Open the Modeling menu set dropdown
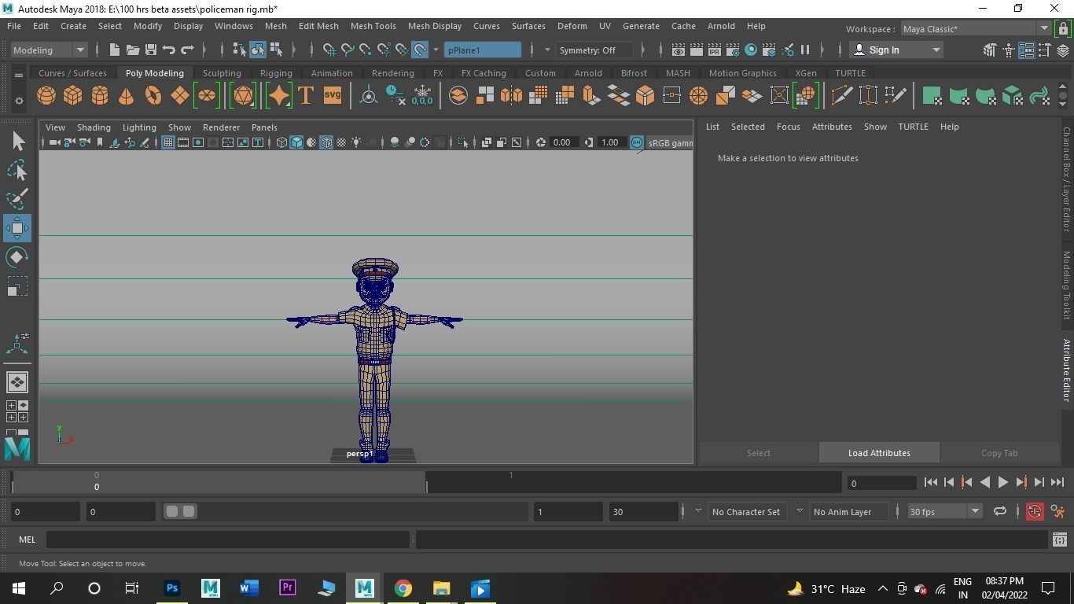This screenshot has height=604, width=1074. 49,50
